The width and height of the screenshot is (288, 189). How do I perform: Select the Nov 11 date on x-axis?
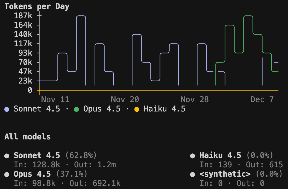click(x=55, y=99)
